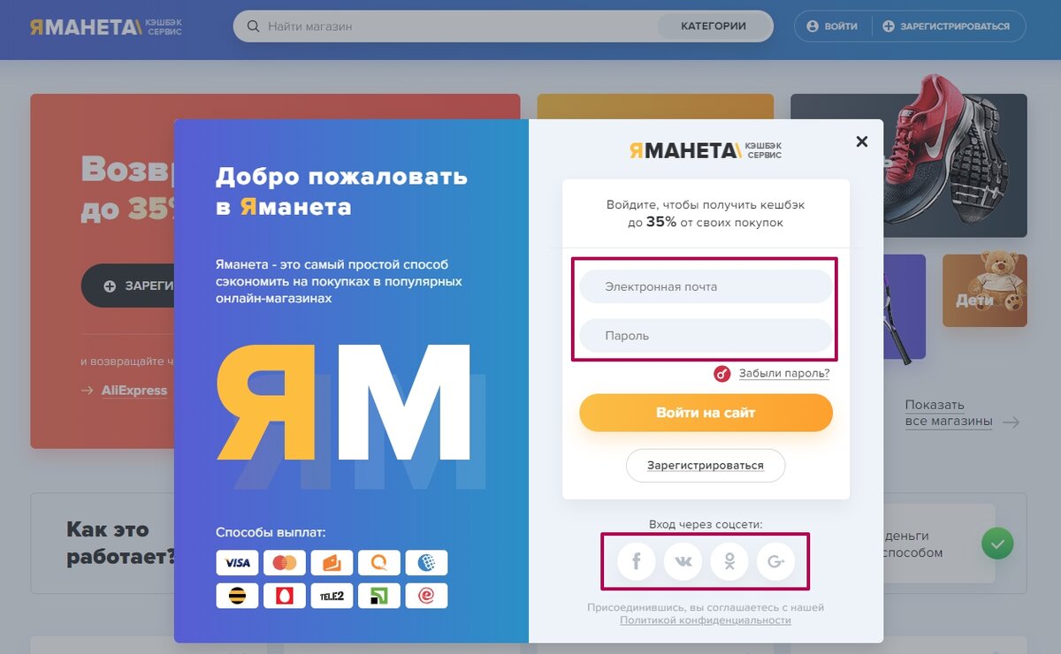The height and width of the screenshot is (654, 1061).
Task: Use the Odnoklassniki social login icon
Action: [729, 561]
